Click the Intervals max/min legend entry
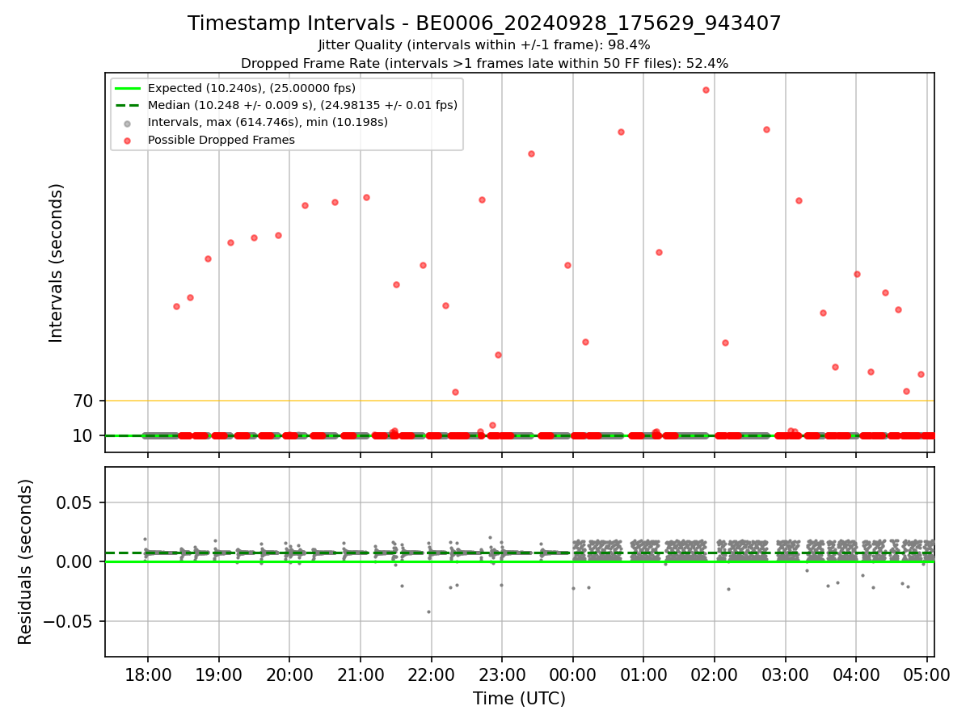The image size is (970, 727). pyautogui.click(x=268, y=122)
